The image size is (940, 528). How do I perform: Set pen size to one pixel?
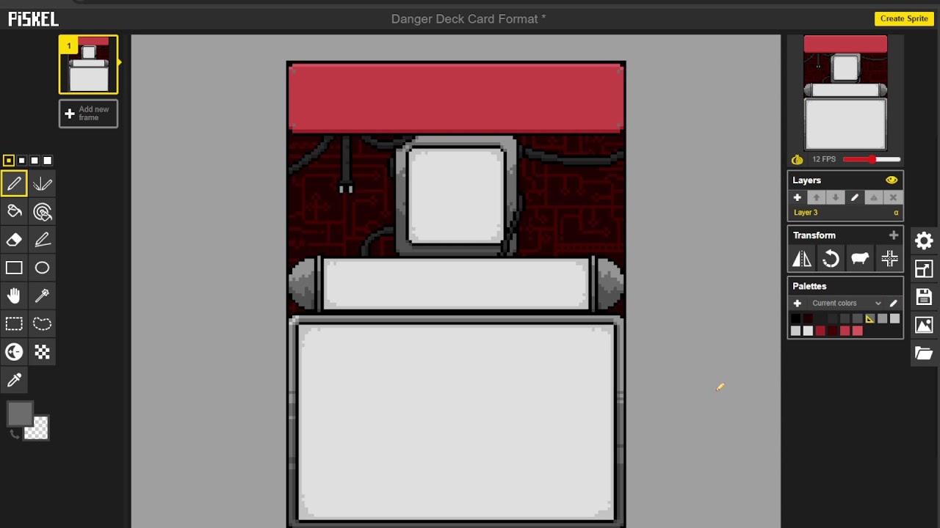click(9, 160)
